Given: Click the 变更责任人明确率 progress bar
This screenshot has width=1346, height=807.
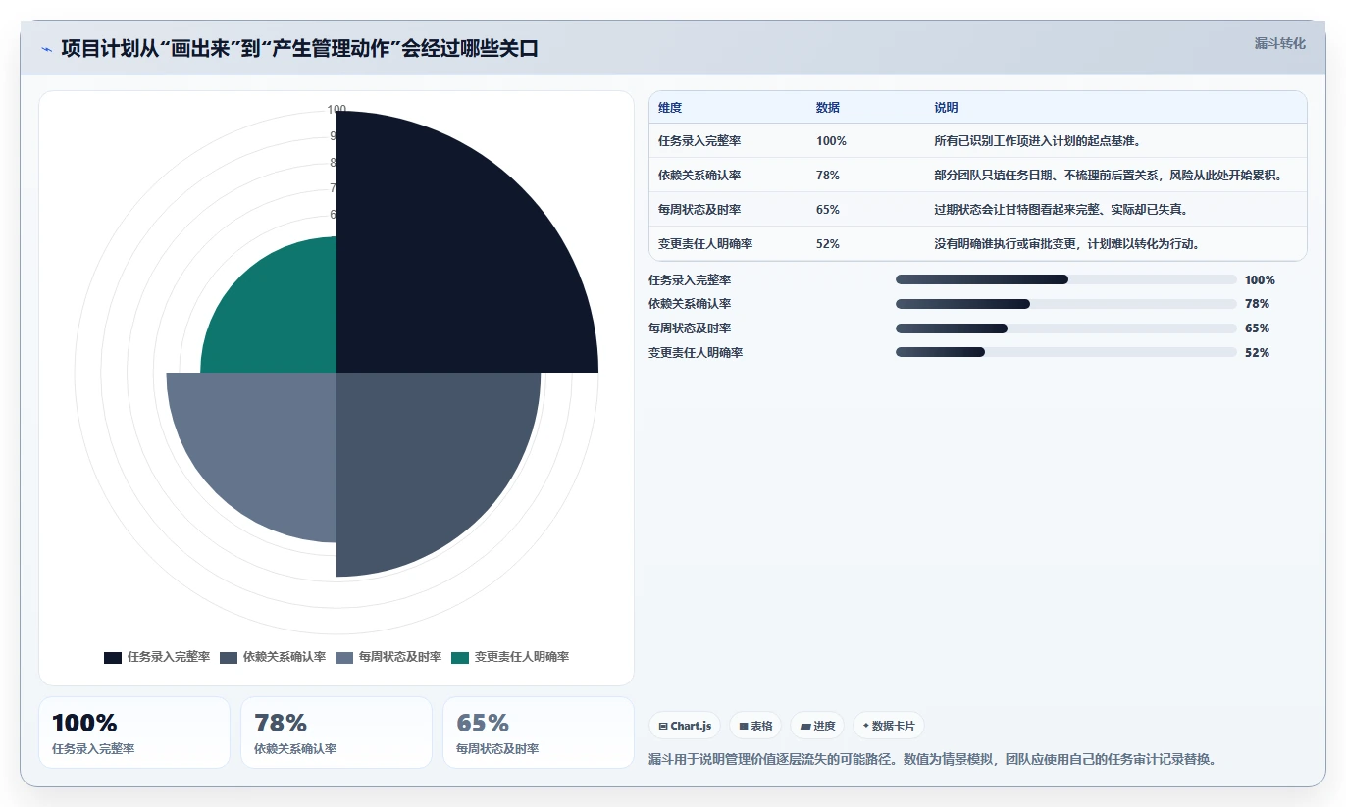Looking at the screenshot, I should coord(1066,352).
